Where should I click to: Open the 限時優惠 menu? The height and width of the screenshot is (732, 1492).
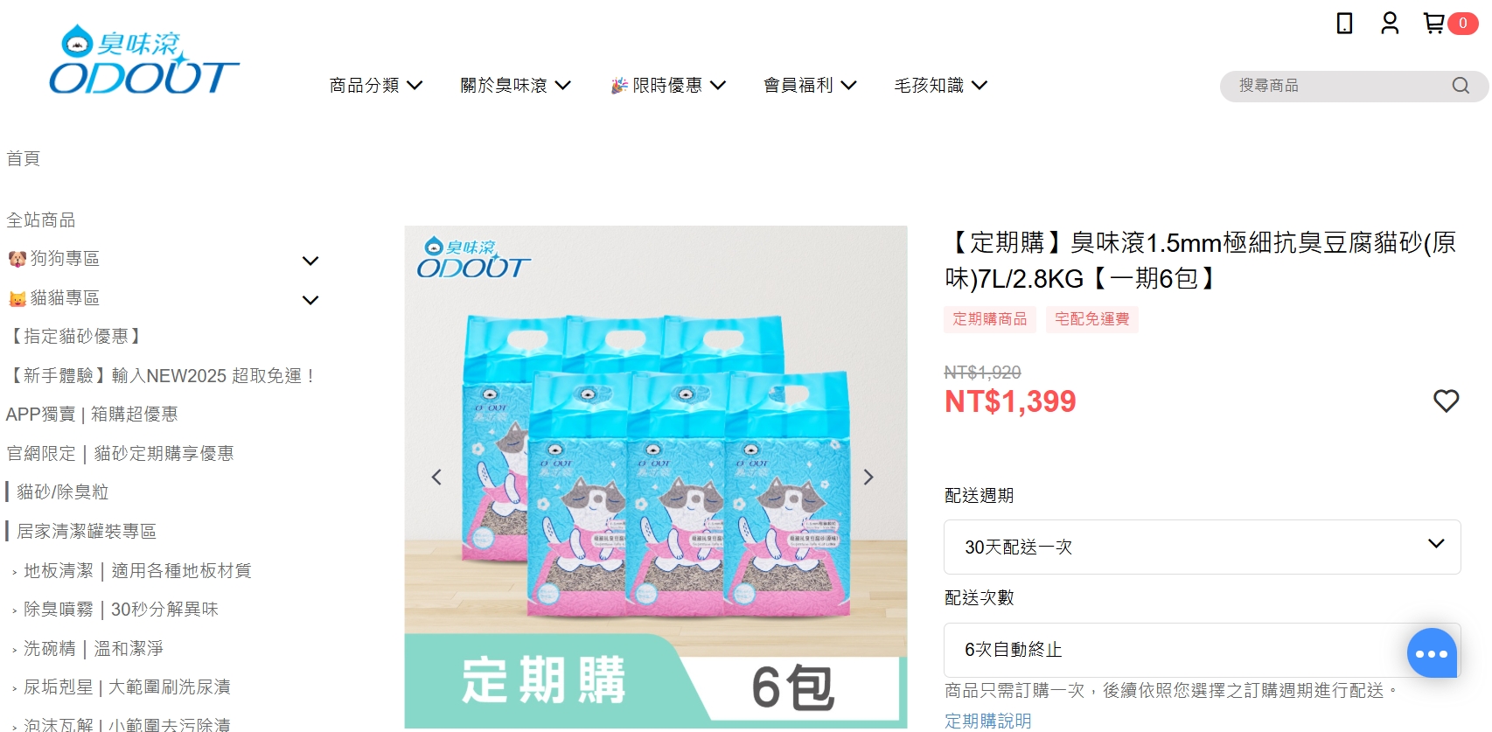[x=669, y=85]
